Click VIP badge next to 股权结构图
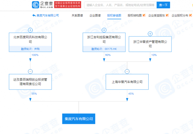The image size is (193, 134). [x=144, y=15]
